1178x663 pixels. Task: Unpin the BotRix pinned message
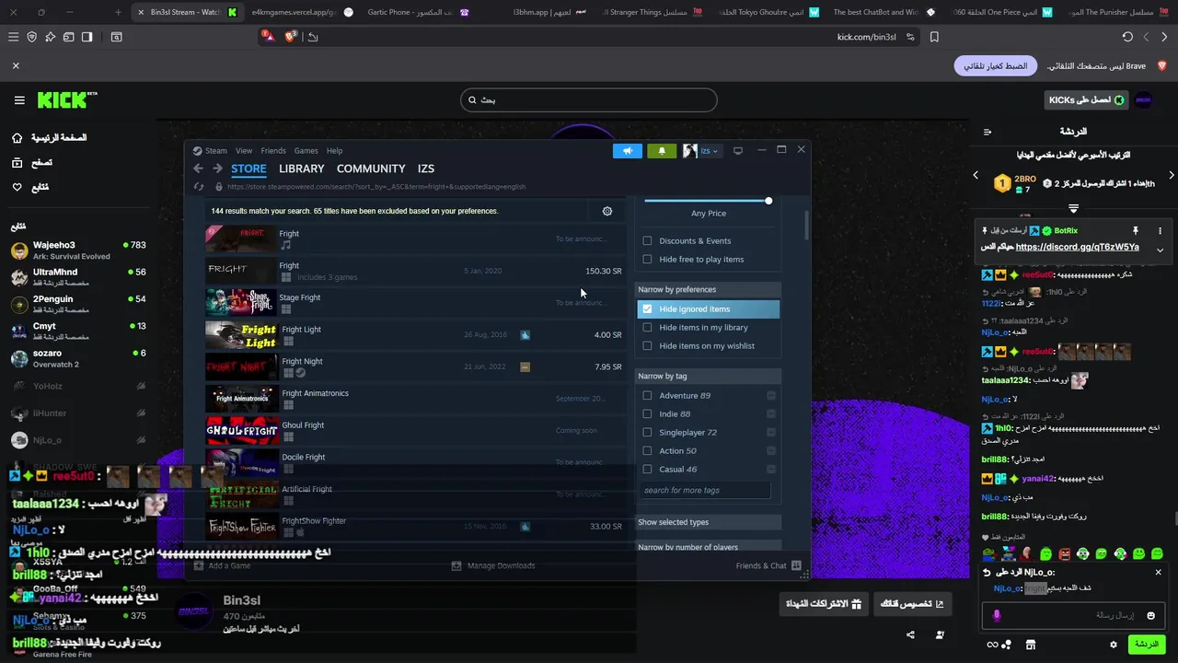pyautogui.click(x=1136, y=230)
